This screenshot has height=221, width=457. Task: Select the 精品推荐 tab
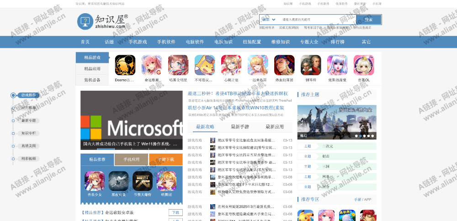point(97,159)
